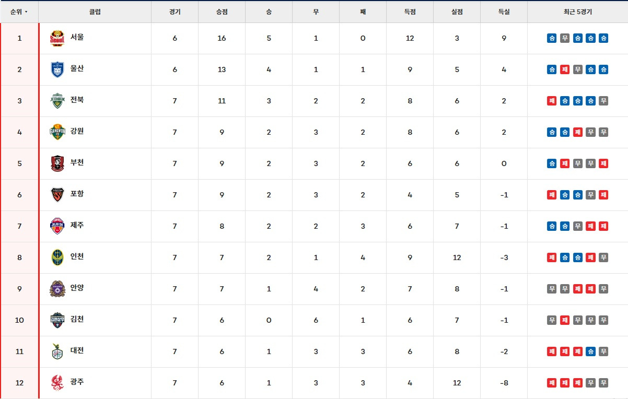Click the Jeonbuk club crest
The image size is (628, 399).
click(57, 101)
